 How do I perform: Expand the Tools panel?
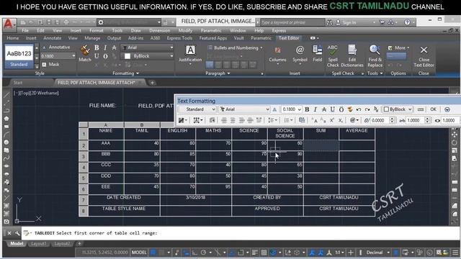tap(375, 73)
